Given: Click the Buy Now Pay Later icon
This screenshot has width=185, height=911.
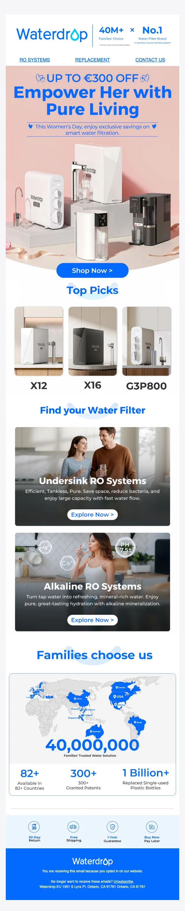Looking at the screenshot, I should coord(152,827).
